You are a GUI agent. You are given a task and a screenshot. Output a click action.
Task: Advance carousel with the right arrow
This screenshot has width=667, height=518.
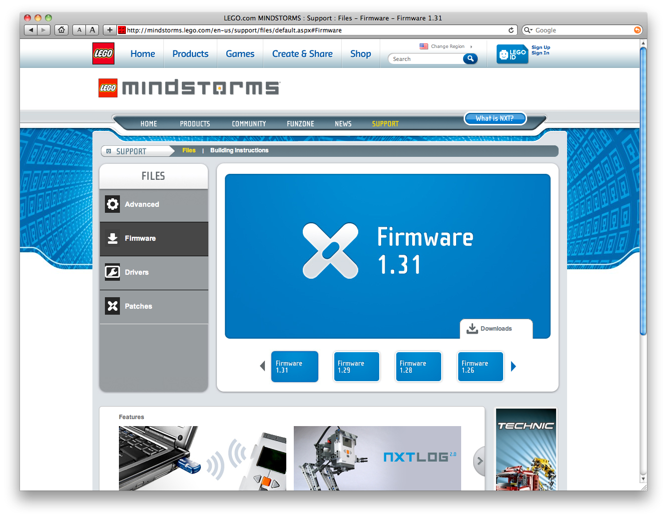[x=514, y=366]
